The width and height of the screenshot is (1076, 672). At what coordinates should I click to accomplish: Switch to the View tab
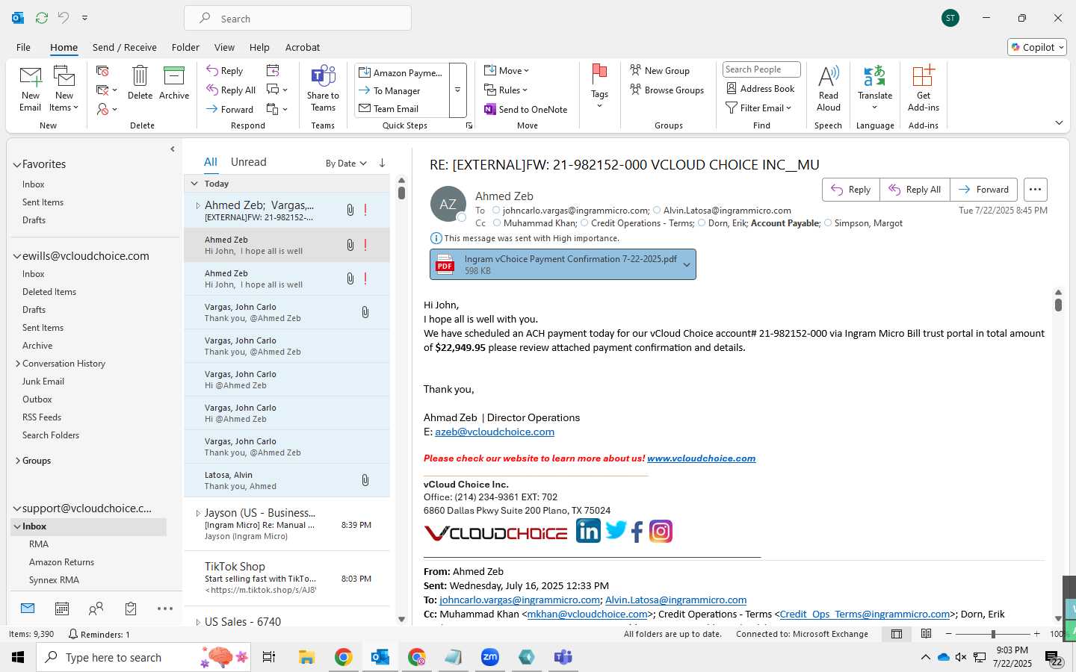[x=224, y=47]
